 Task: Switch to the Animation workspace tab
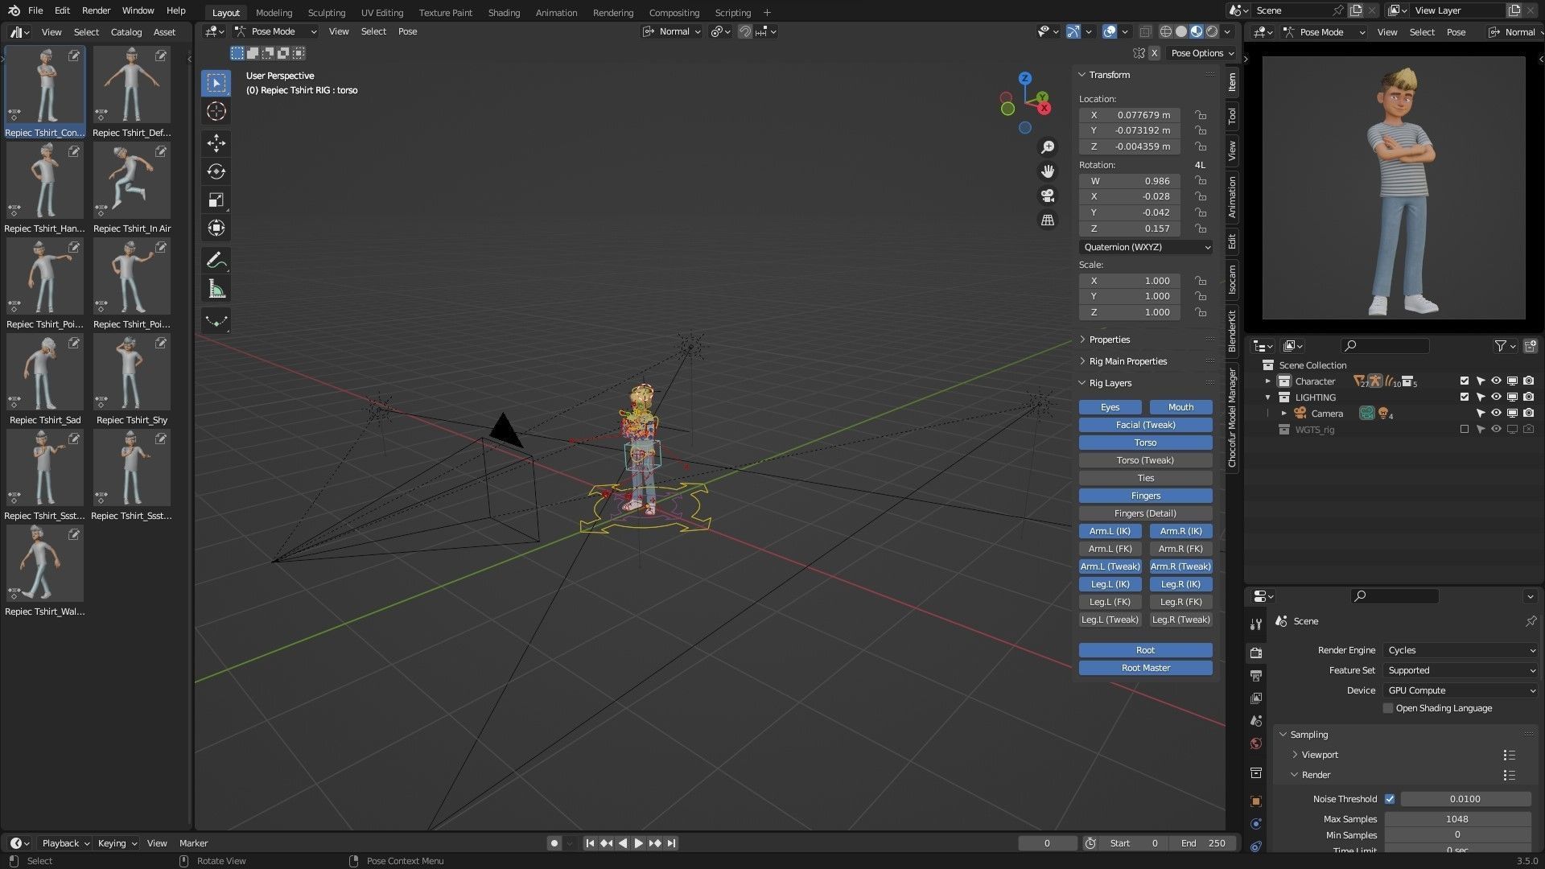[x=556, y=13]
